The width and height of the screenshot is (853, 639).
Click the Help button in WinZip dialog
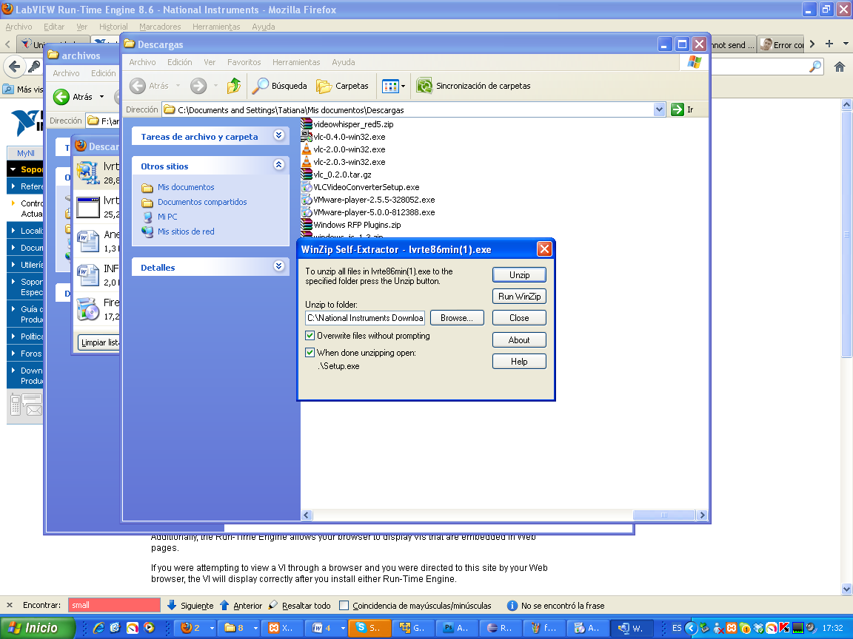coord(519,362)
